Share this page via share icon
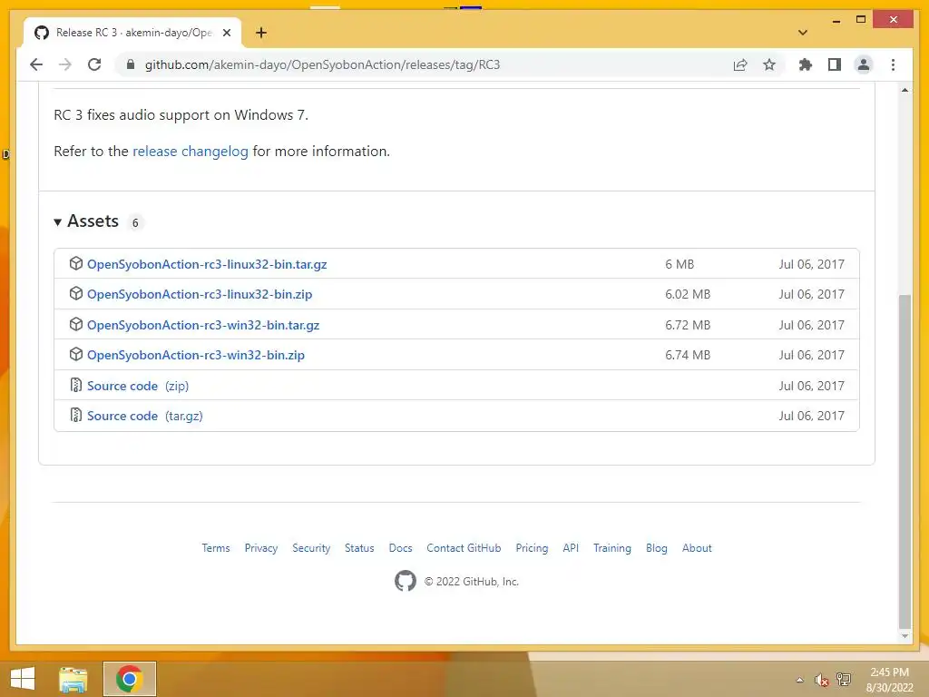 pos(740,64)
